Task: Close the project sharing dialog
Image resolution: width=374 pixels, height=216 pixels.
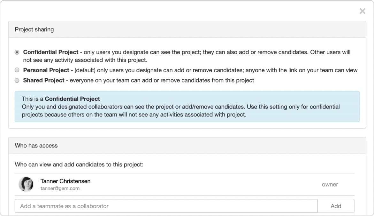Action: pyautogui.click(x=363, y=11)
